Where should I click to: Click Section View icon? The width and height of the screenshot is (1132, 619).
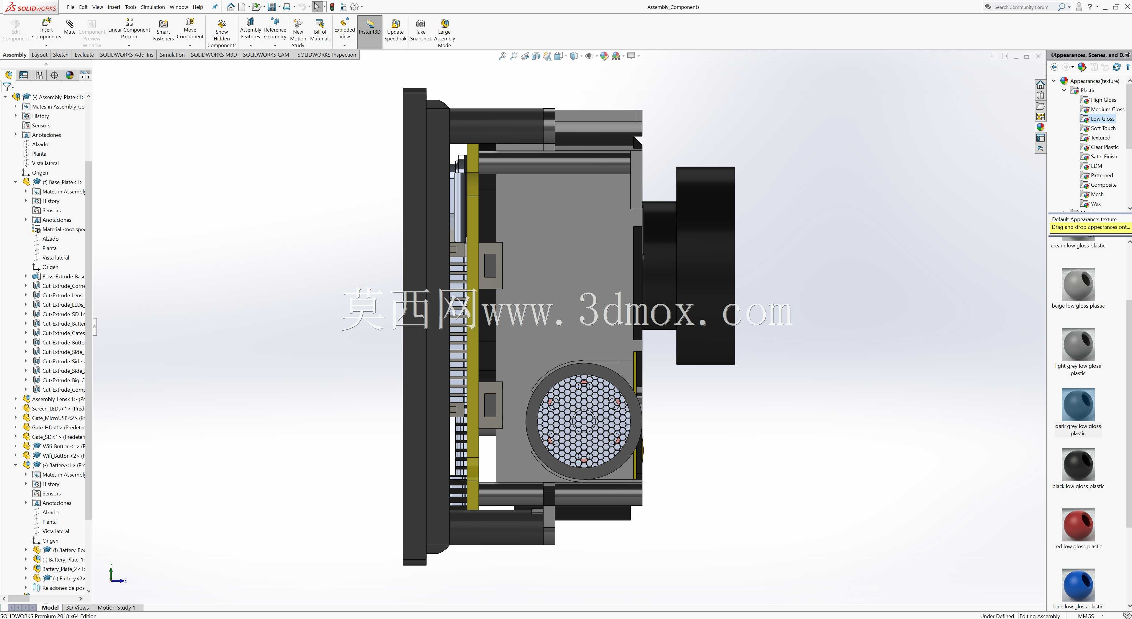click(x=536, y=56)
